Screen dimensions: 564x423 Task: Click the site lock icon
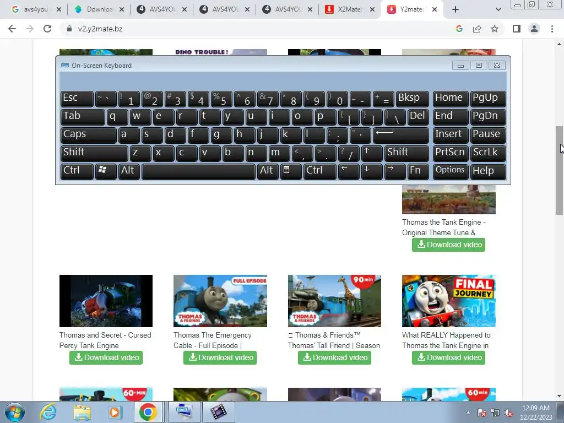tap(69, 29)
